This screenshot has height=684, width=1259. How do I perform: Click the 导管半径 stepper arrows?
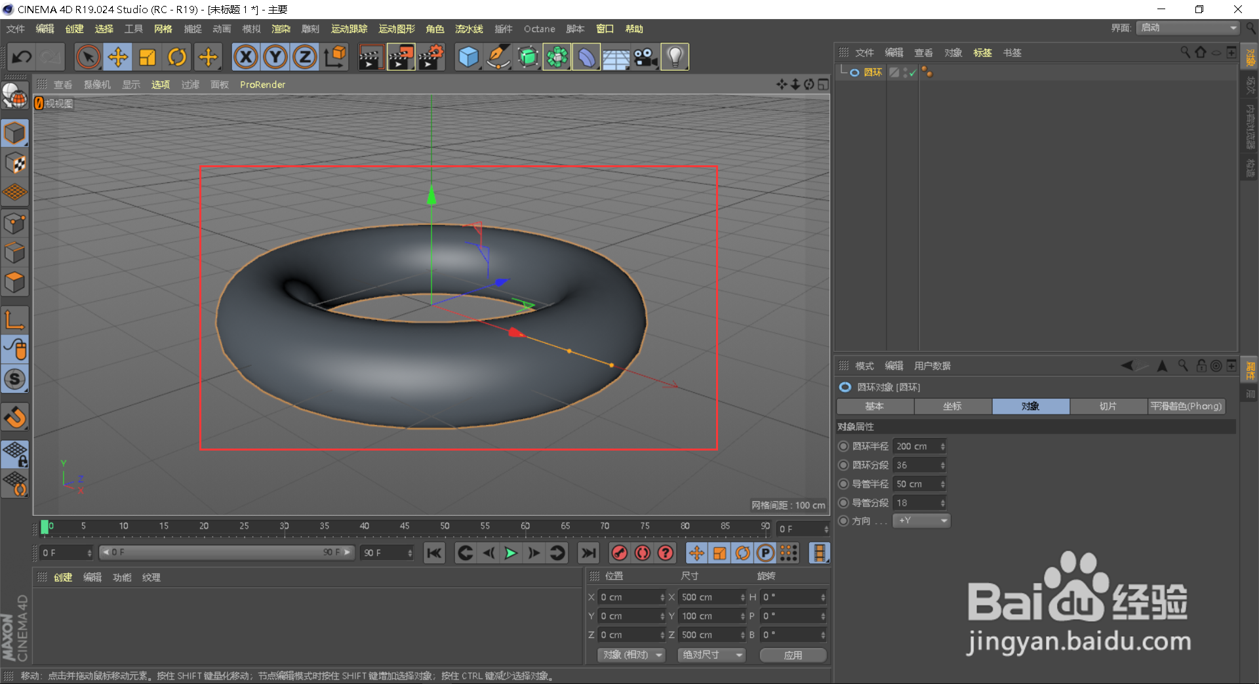point(943,485)
